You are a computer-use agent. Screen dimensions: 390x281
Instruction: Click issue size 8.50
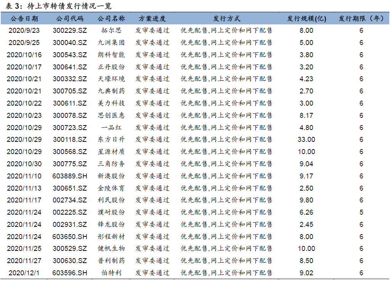click(307, 261)
